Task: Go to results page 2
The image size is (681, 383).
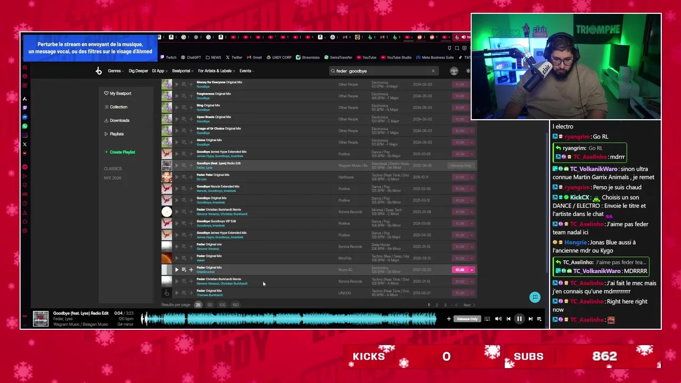Action: tap(437, 305)
